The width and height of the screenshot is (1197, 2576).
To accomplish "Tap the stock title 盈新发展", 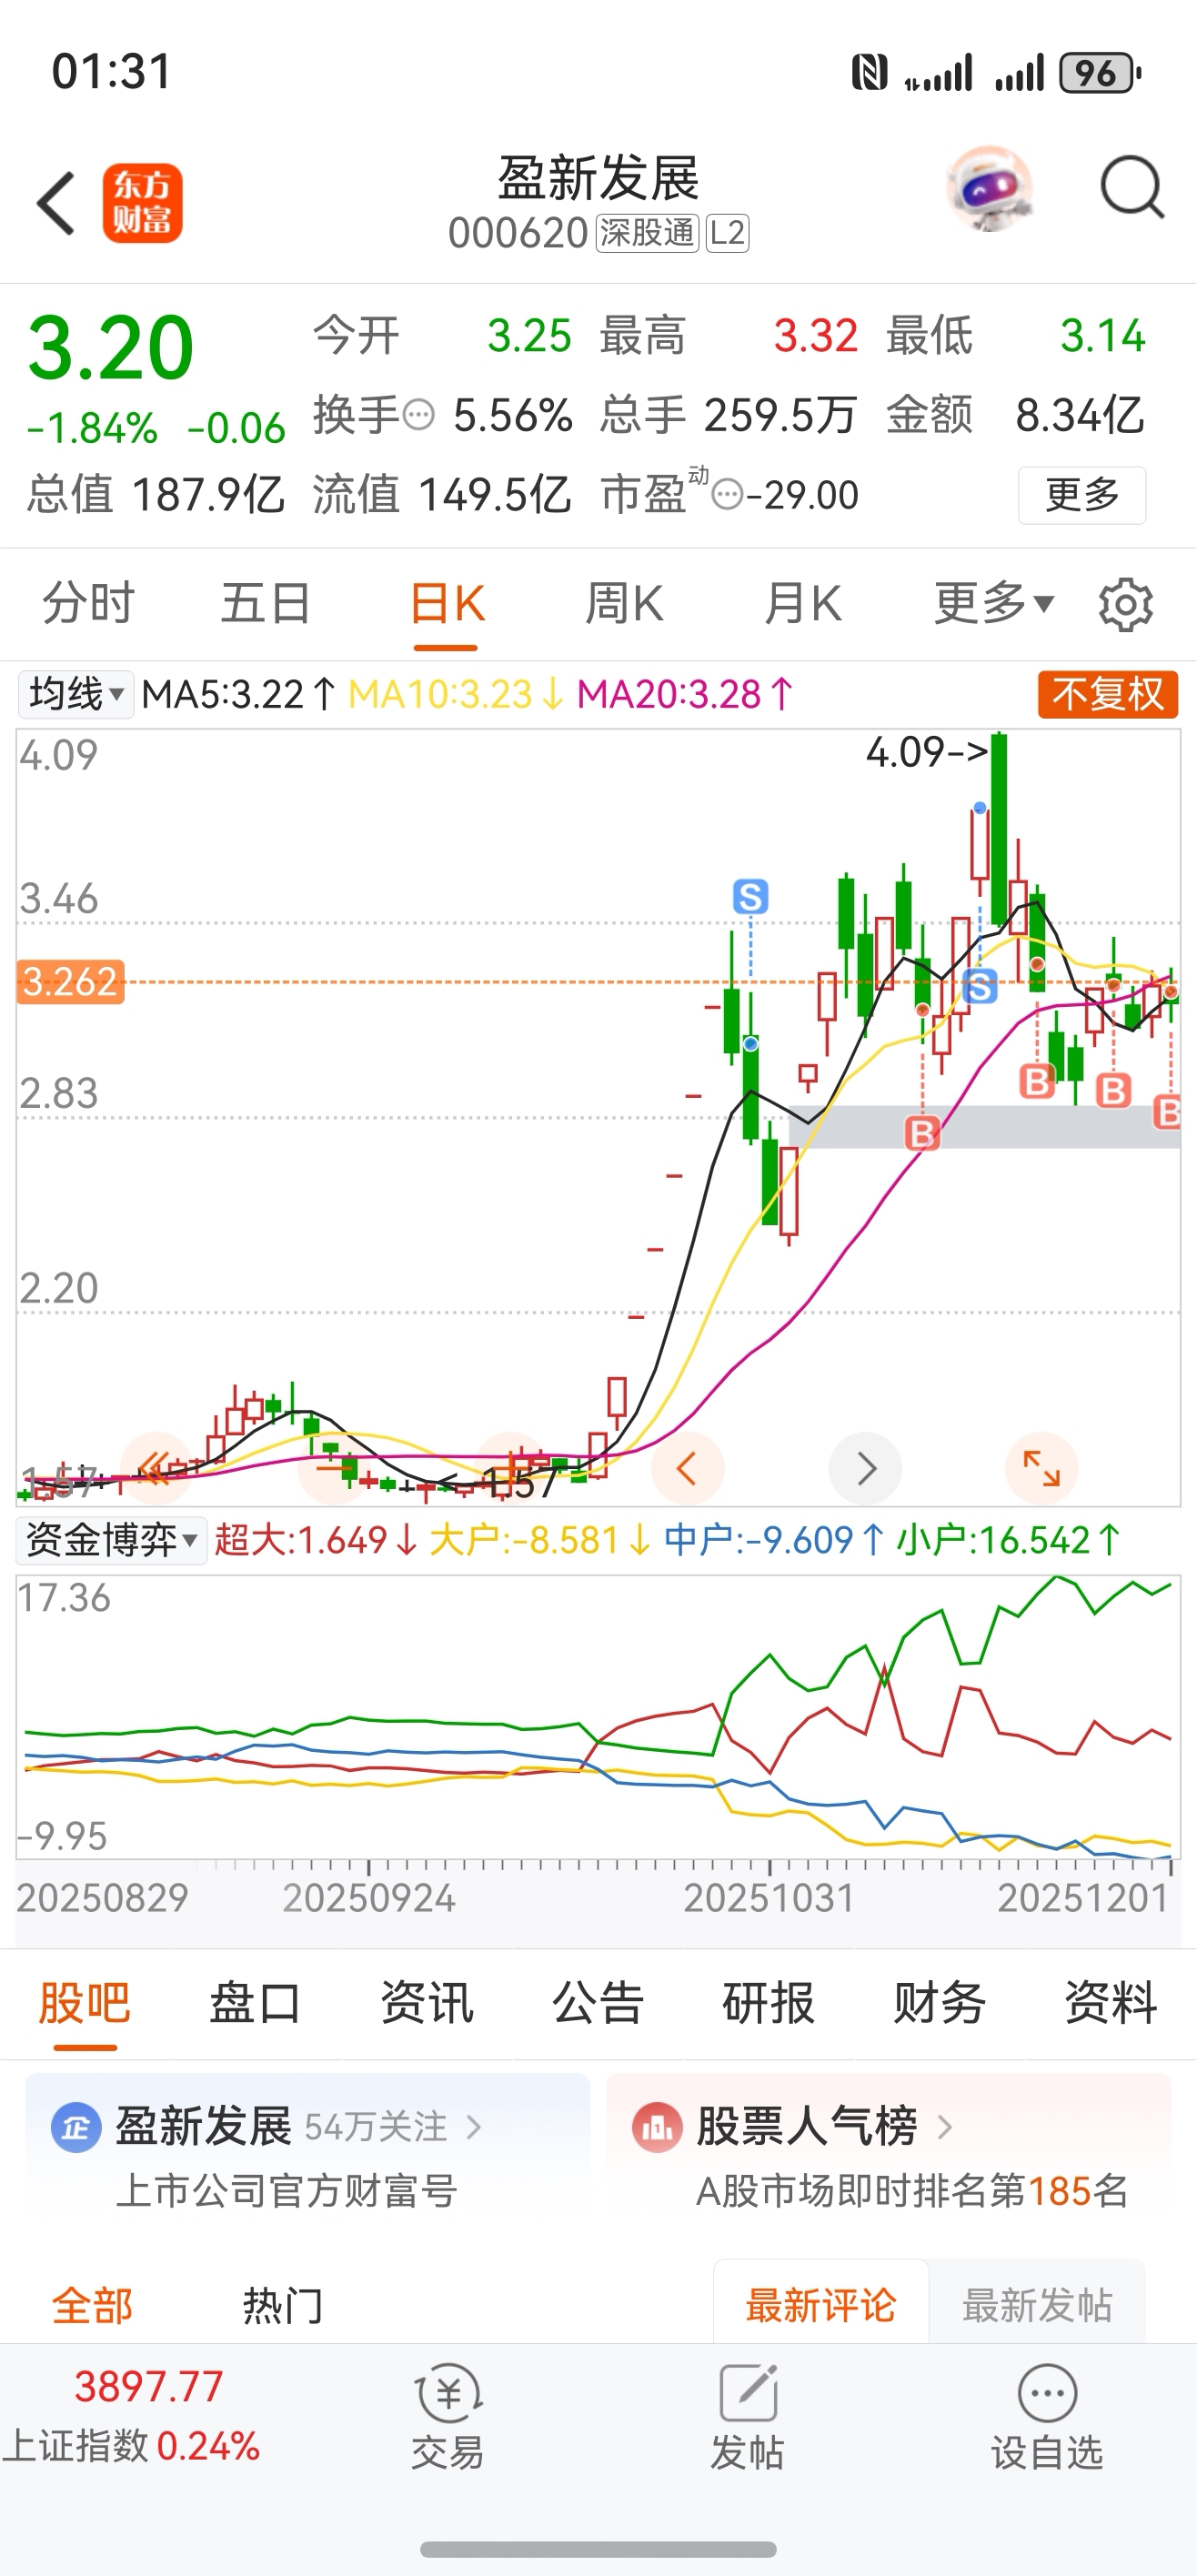I will (599, 179).
